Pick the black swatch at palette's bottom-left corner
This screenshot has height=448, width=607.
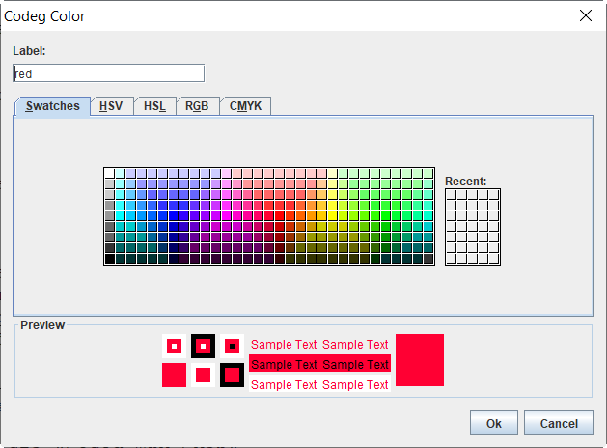click(x=110, y=258)
